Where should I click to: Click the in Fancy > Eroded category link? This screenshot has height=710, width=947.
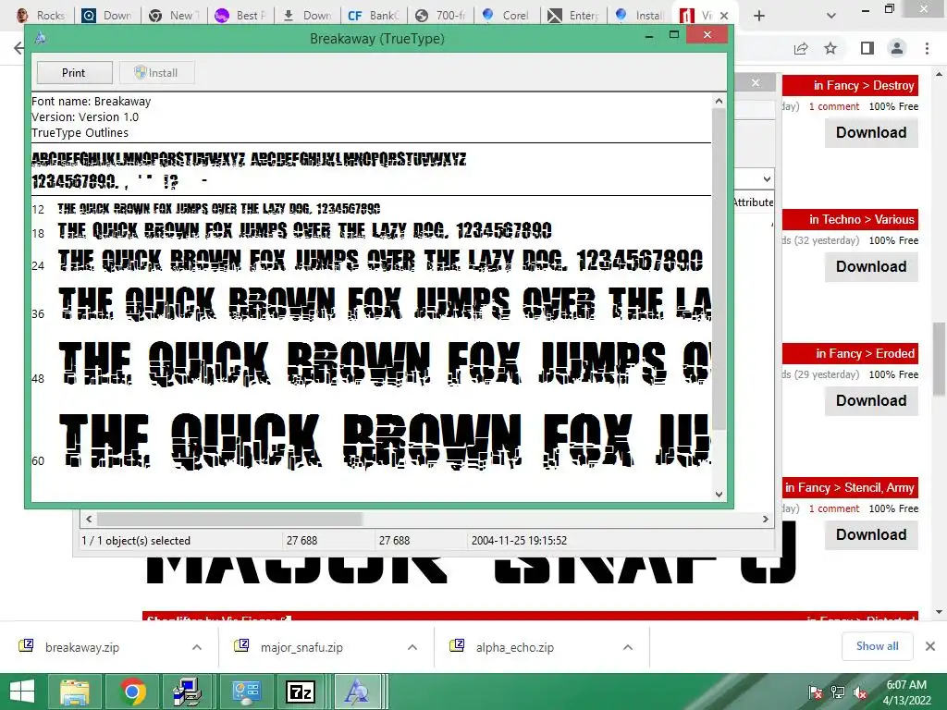(x=866, y=354)
